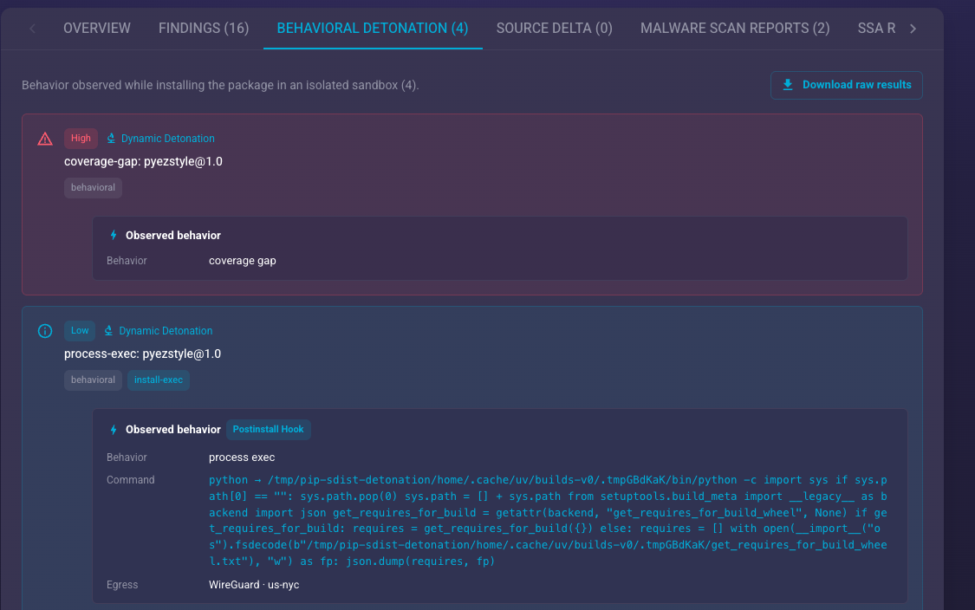Click microscope icon beside High badge
This screenshot has width=975, height=610.
point(111,138)
